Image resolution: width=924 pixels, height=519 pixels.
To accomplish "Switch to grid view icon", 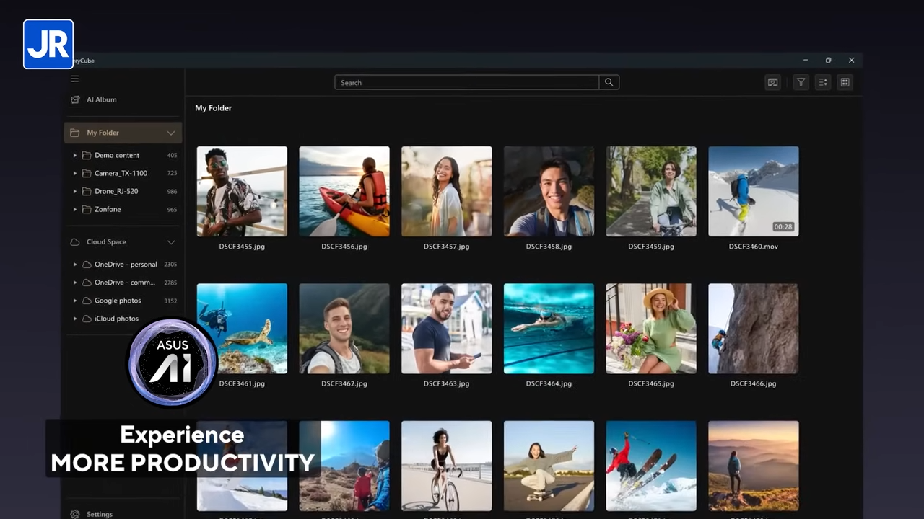I will [x=845, y=82].
